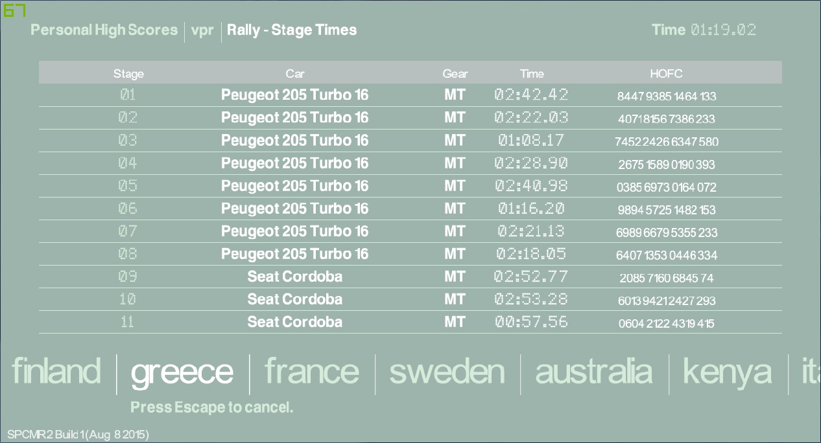Select the finland country tab
This screenshot has height=443, width=821.
coord(56,372)
